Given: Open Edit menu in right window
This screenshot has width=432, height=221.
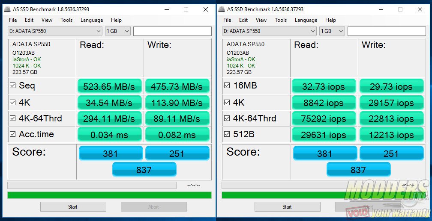Looking at the screenshot, I should tap(243, 20).
